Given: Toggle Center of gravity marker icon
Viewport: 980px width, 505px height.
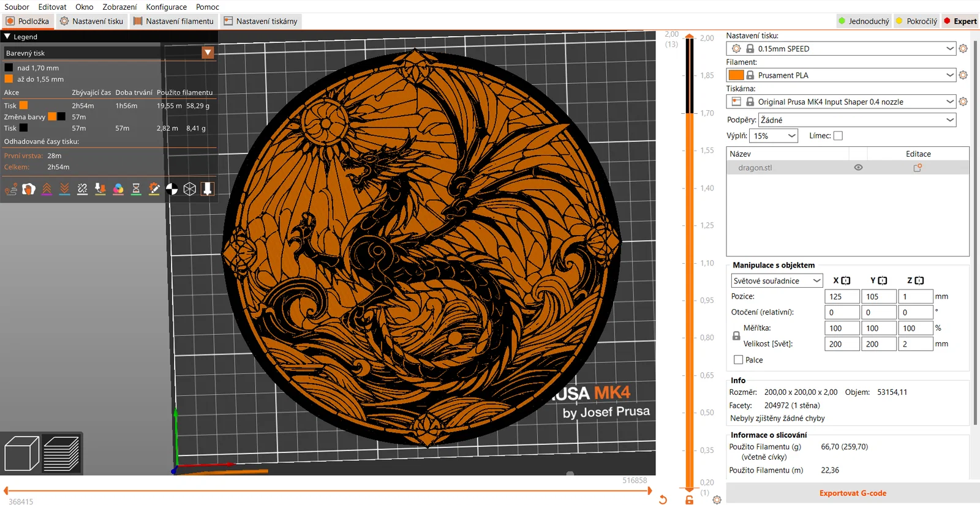Looking at the screenshot, I should pos(172,189).
